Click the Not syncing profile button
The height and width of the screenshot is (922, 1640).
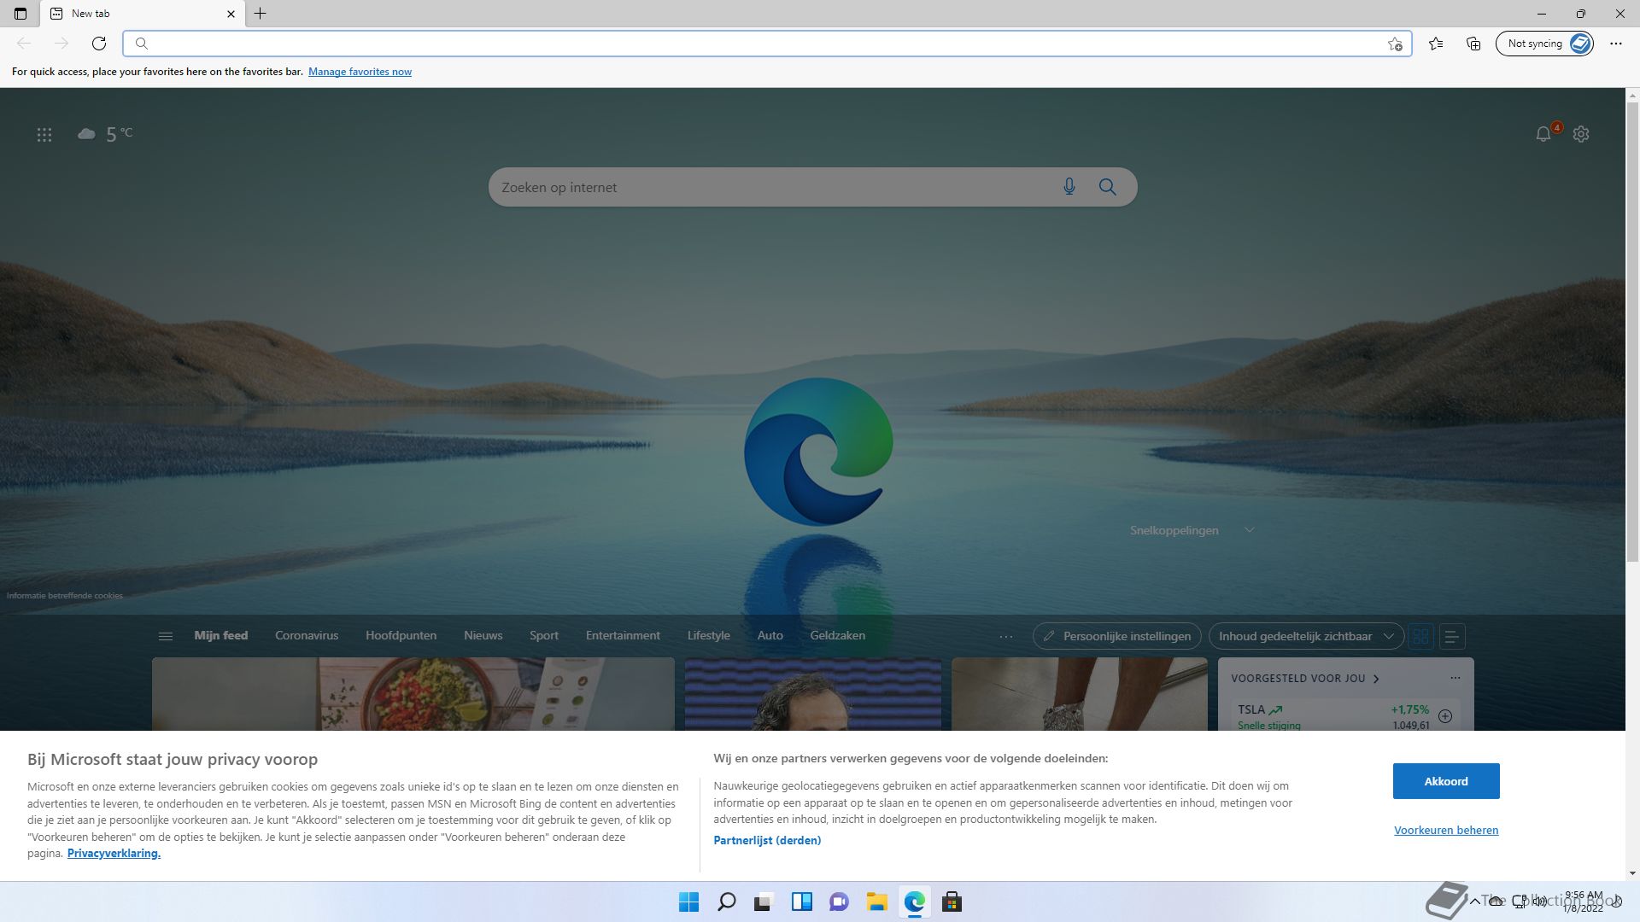pos(1544,44)
